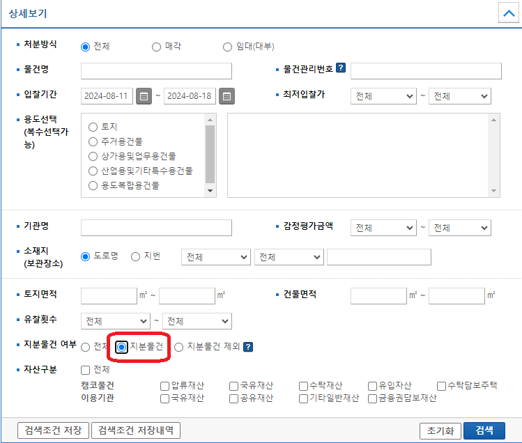Open 검색조건 저장내역 button
The image size is (522, 443).
(136, 430)
